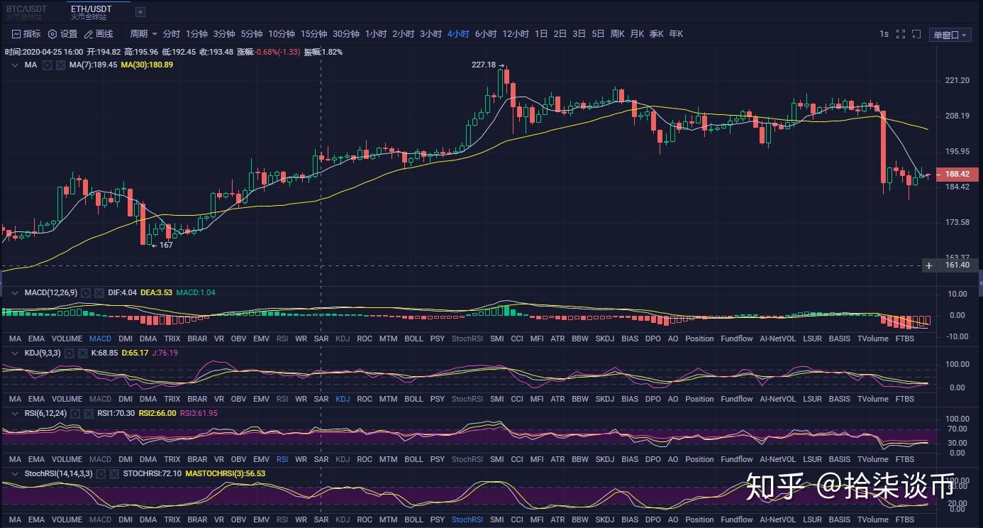Switch to the 3分钟 interval
This screenshot has height=528, width=983.
point(224,34)
